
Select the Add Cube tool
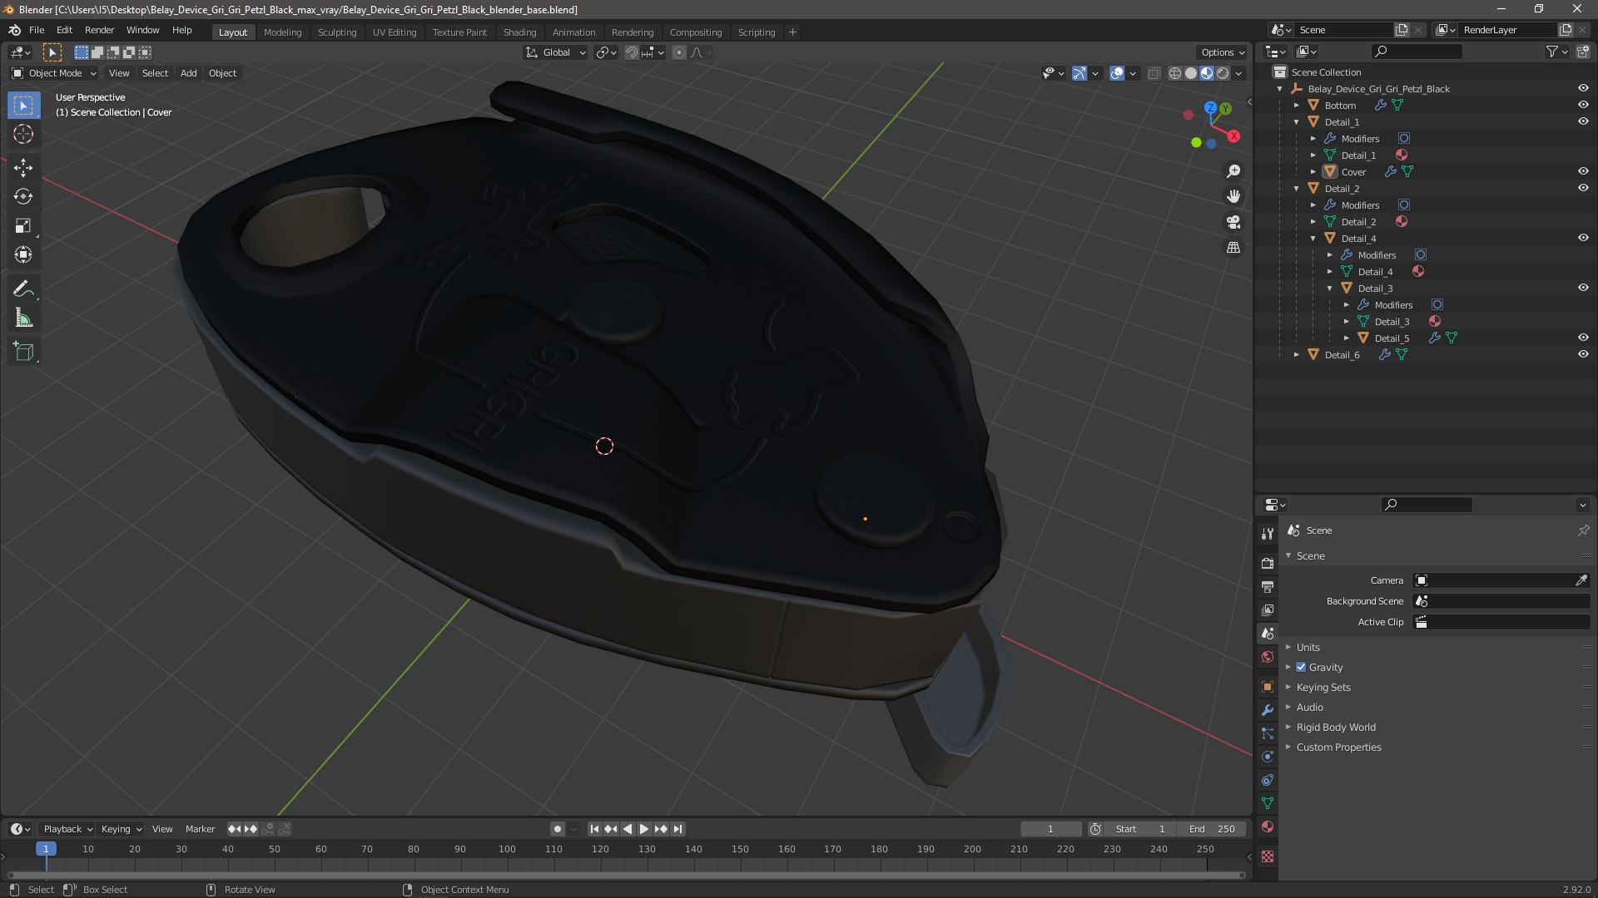[23, 352]
